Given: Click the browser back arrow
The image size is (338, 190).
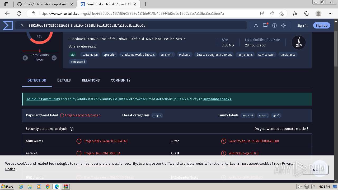Looking at the screenshot, I should point(7,13).
